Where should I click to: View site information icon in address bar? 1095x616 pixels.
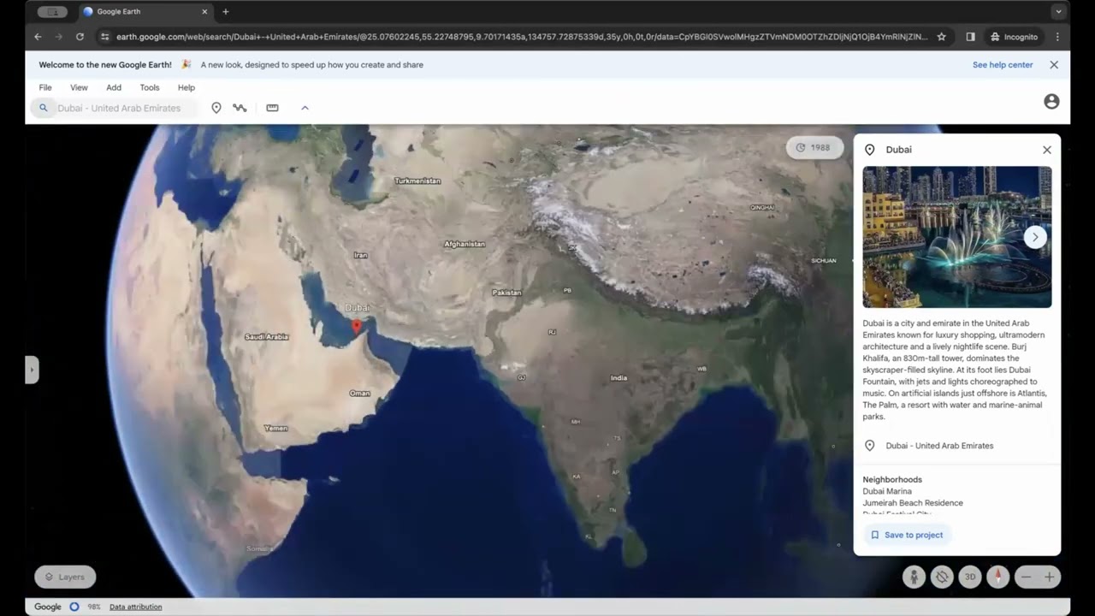[x=104, y=37]
